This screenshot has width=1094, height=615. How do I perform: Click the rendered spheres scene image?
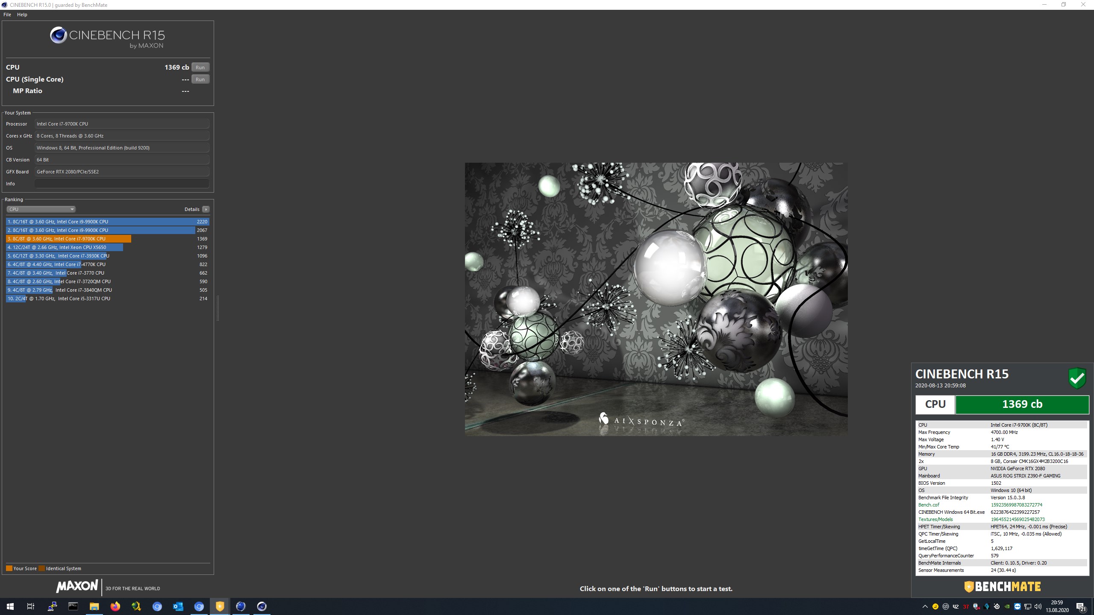[x=656, y=299]
